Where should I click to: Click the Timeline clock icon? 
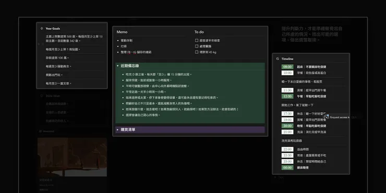278,59
